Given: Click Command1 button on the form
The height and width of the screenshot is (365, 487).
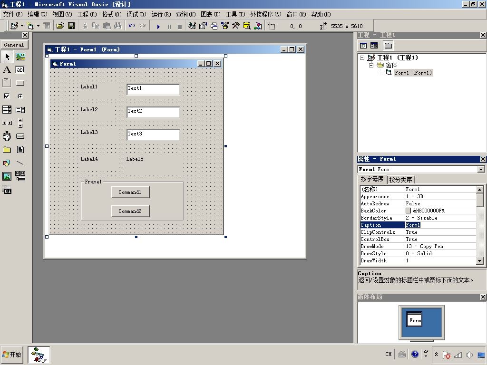Looking at the screenshot, I should tap(130, 192).
